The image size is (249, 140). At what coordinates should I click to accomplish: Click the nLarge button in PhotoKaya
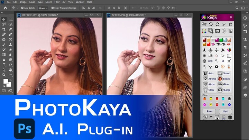point(224,90)
